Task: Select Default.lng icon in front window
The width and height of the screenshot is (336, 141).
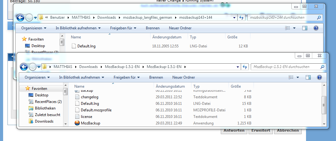Action: pyautogui.click(x=77, y=104)
